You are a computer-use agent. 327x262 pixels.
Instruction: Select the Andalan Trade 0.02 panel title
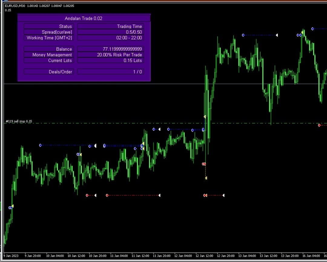tap(84, 18)
